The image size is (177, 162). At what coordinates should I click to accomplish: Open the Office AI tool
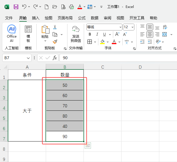click(x=12, y=34)
